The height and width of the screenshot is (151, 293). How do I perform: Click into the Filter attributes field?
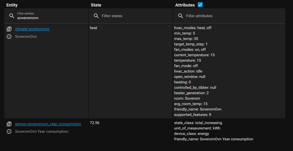point(231,16)
